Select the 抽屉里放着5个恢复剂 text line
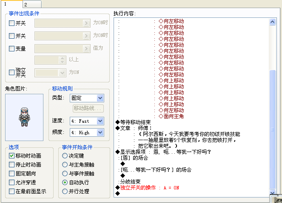 click(187, 140)
